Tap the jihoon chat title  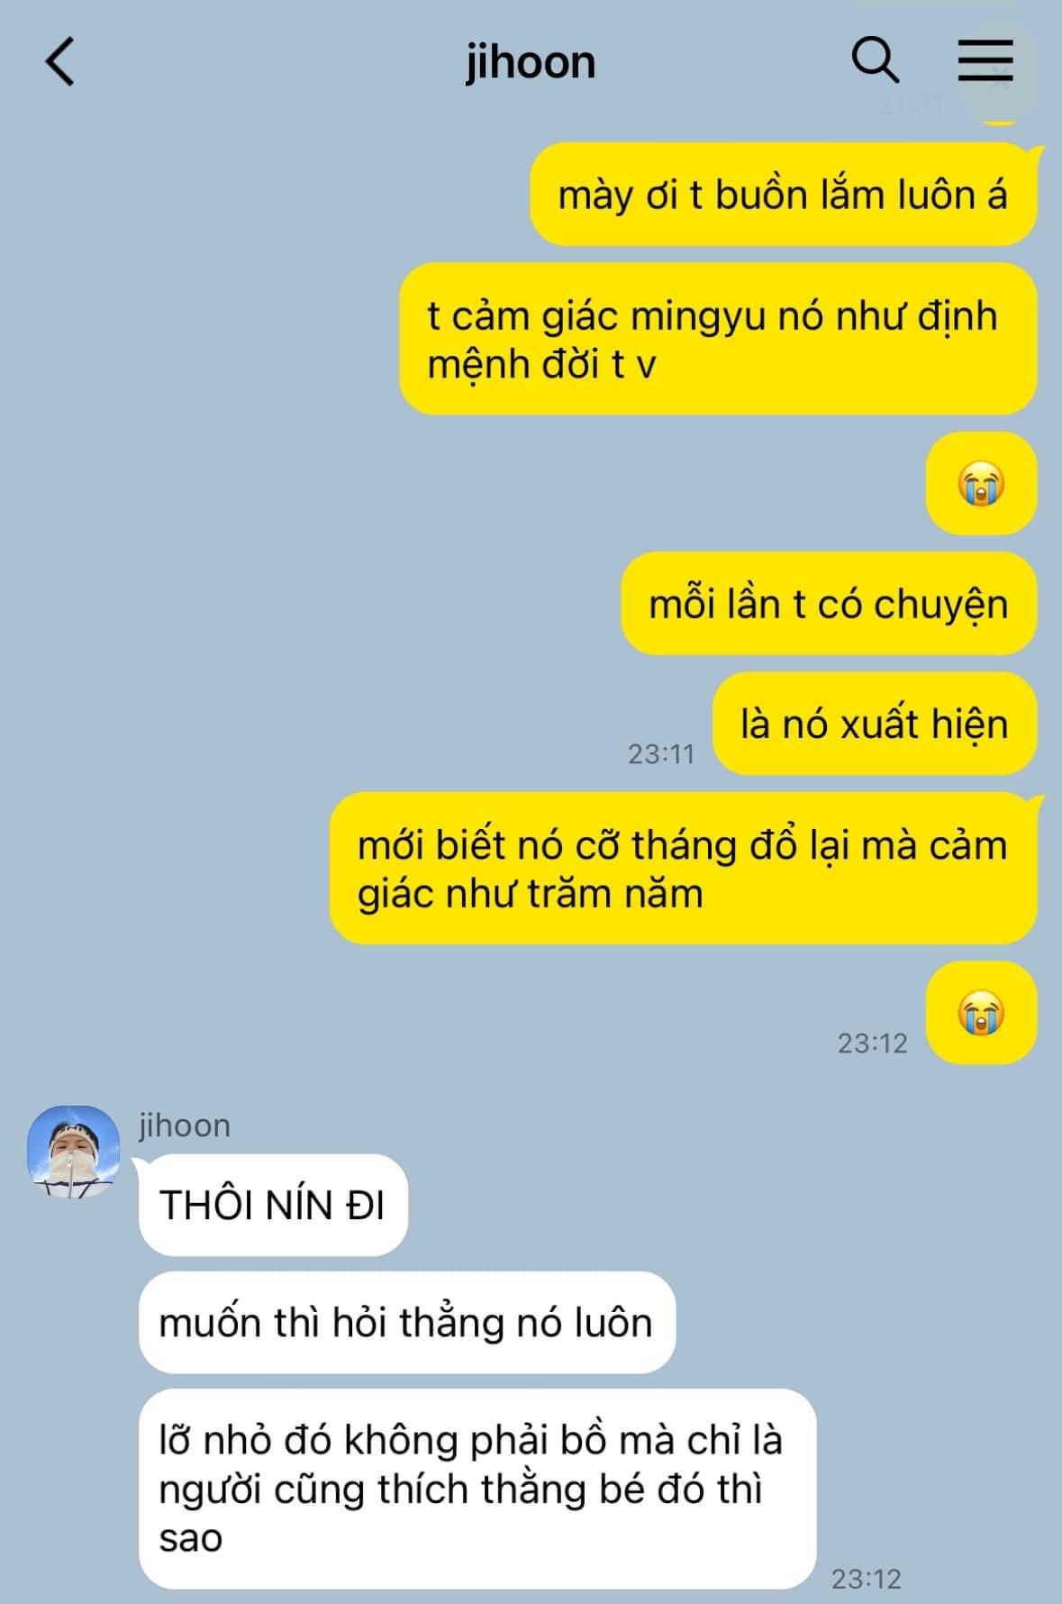point(530,62)
